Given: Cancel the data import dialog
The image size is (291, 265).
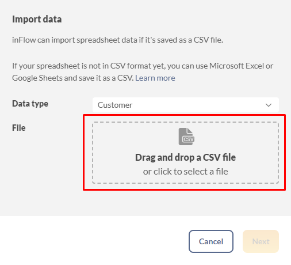Looking at the screenshot, I should [211, 241].
